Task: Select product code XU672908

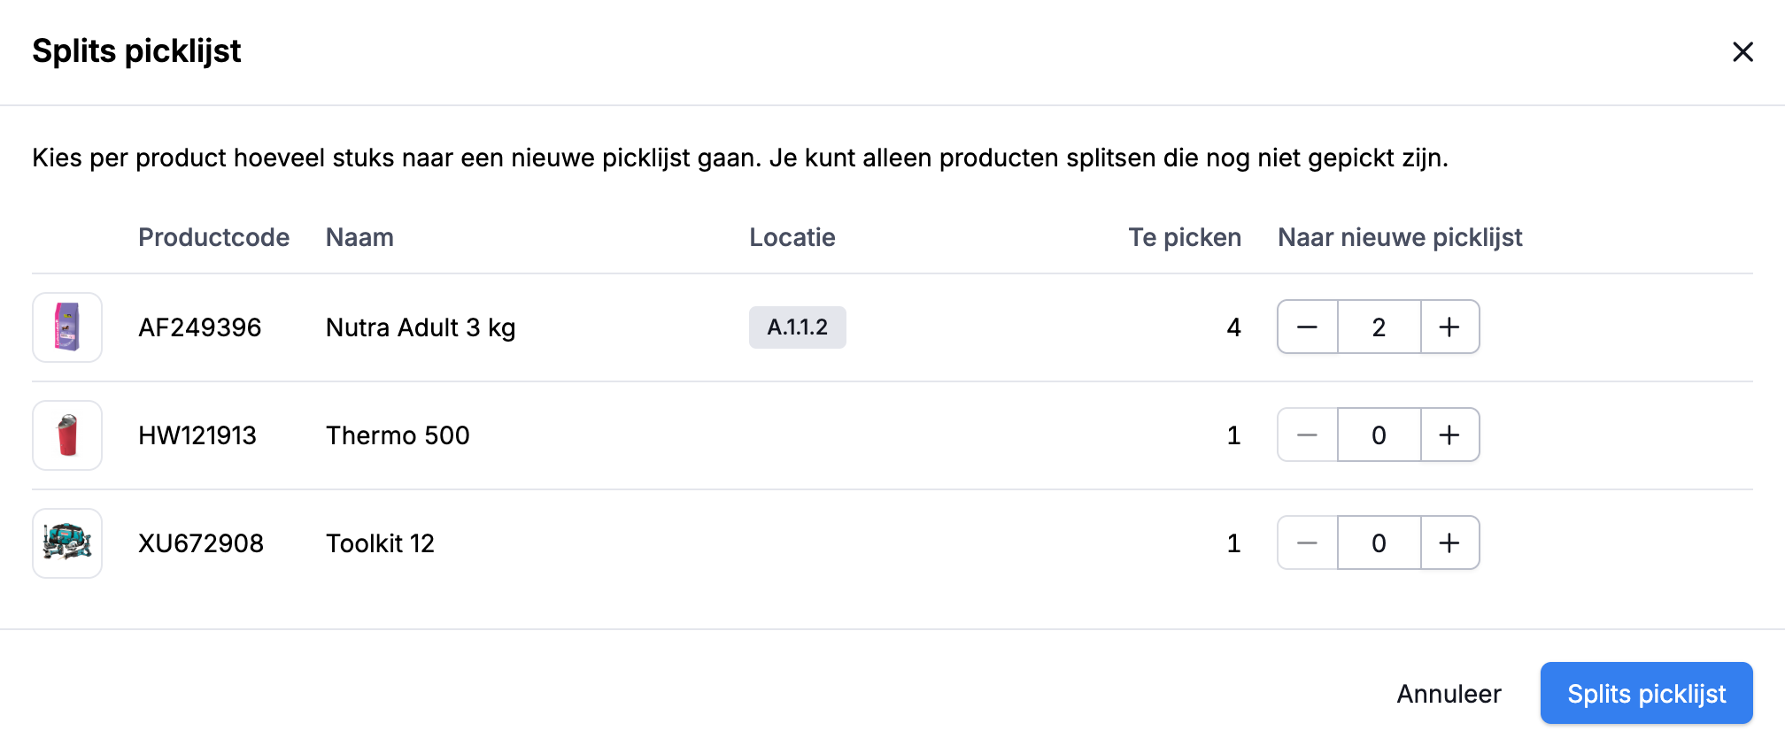Action: 201,543
